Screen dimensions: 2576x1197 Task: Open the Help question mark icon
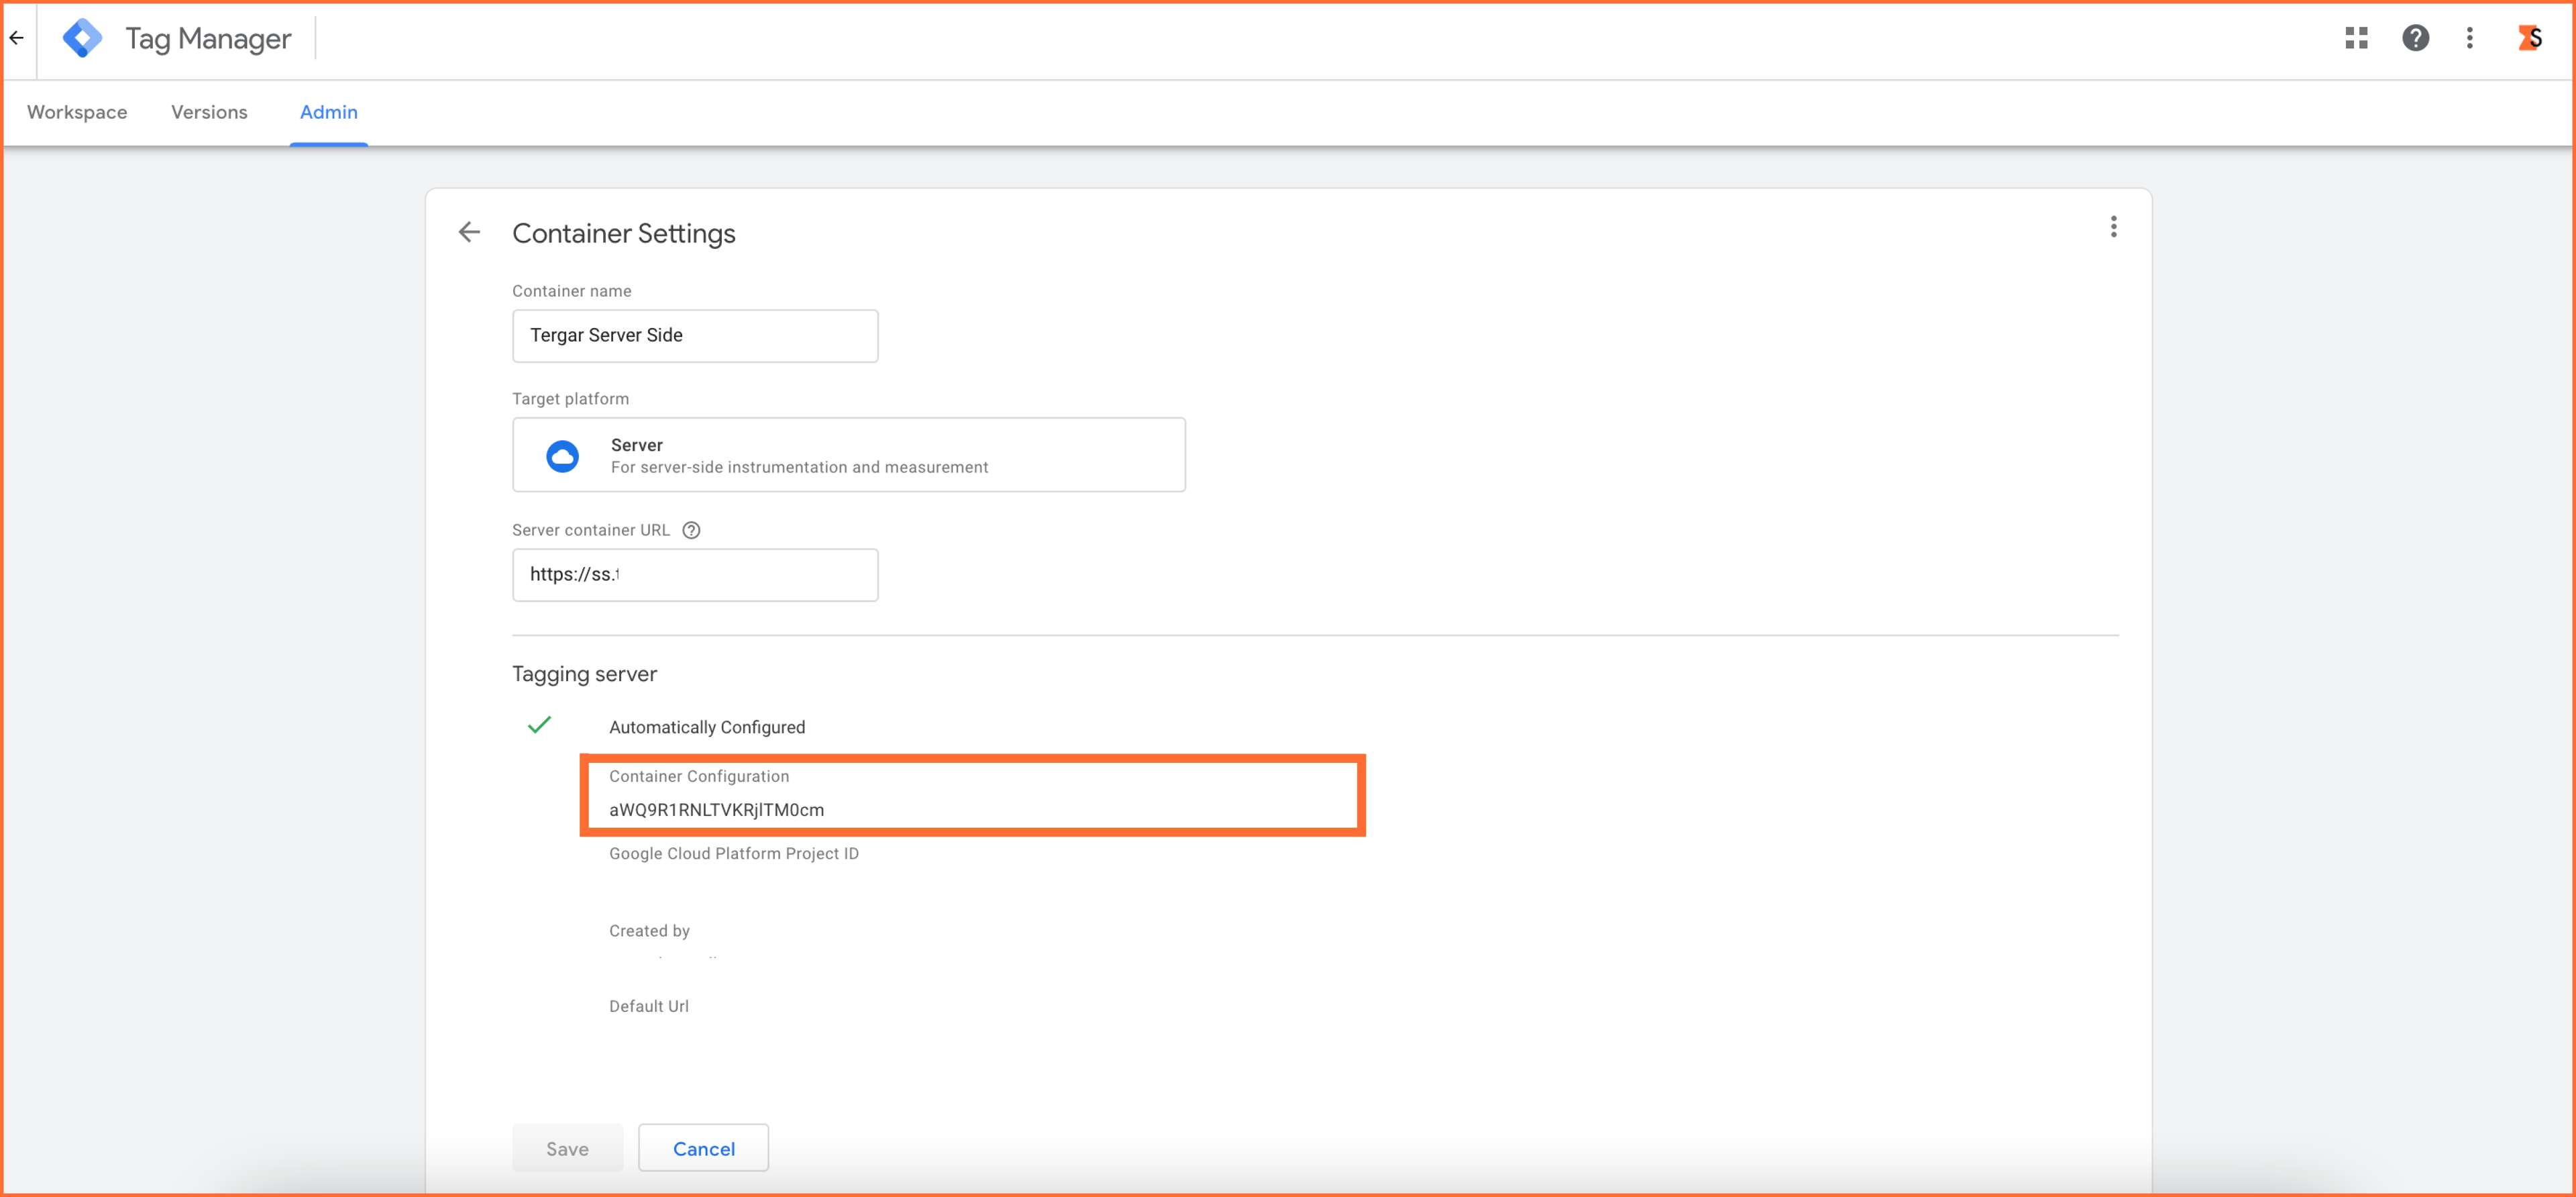coord(2415,38)
